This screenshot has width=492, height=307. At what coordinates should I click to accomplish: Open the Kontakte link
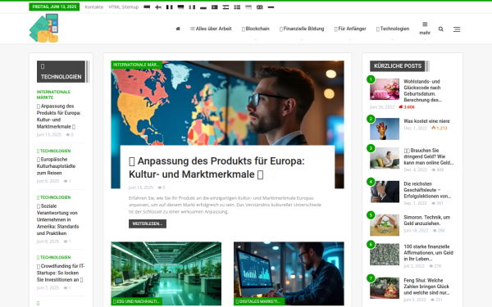[x=93, y=7]
